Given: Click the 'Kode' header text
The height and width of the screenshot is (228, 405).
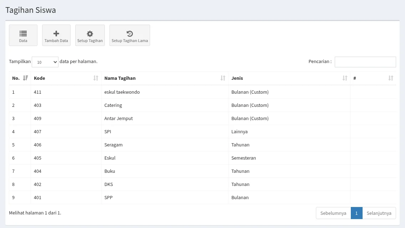Looking at the screenshot, I should [x=39, y=78].
